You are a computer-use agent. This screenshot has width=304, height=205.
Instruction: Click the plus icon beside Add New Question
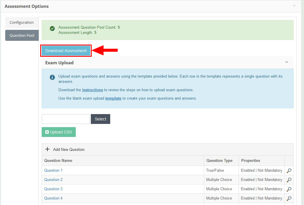coord(48,149)
